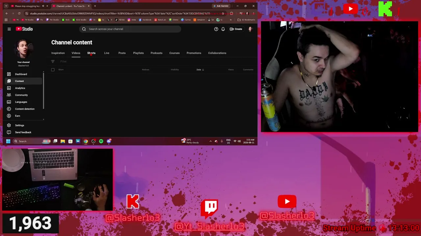Open the account avatar in Studio header
Image resolution: width=421 pixels, height=236 pixels.
point(250,29)
